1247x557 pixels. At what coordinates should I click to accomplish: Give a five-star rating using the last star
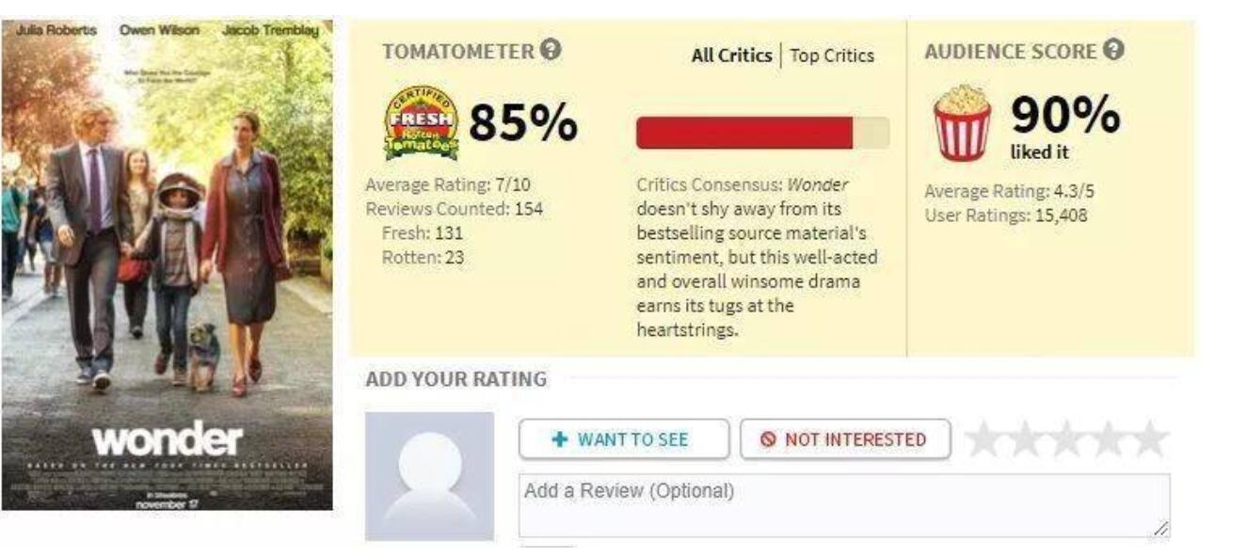(x=1148, y=439)
